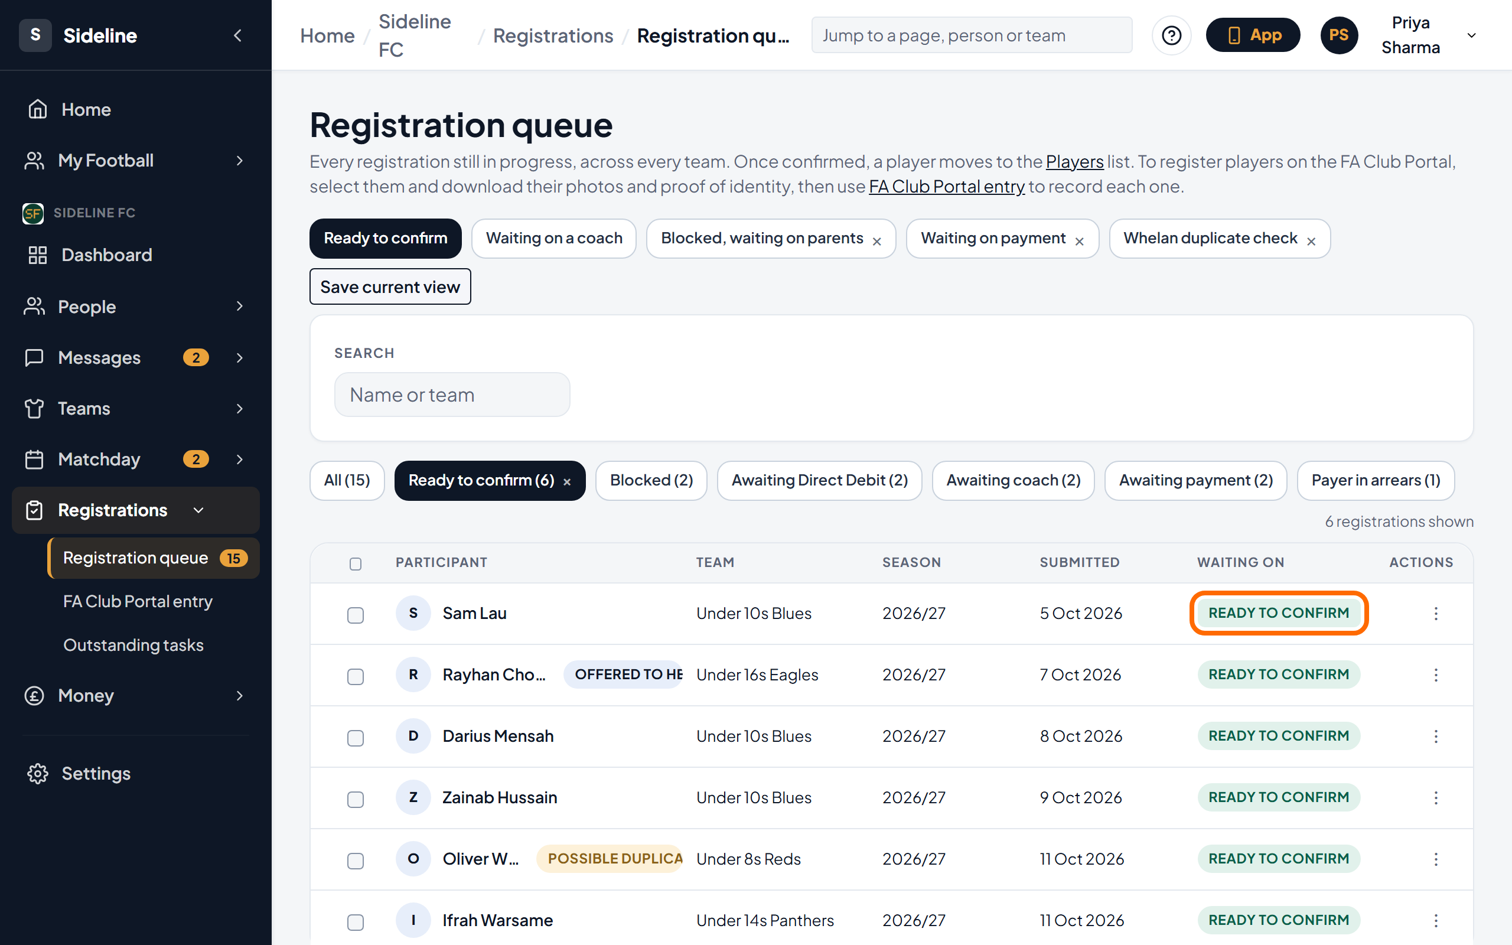Tick the checkbox for Zainab Hussain
The width and height of the screenshot is (1512, 945).
356,799
